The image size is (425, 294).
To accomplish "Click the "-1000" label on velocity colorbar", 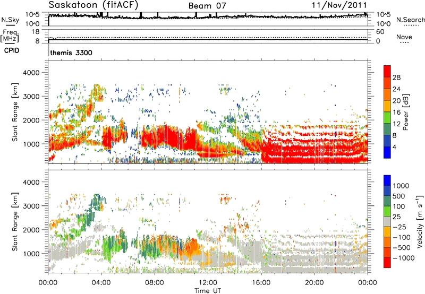I will tap(403, 258).
